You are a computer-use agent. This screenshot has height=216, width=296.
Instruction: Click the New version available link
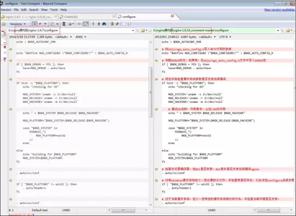pyautogui.click(x=279, y=10)
